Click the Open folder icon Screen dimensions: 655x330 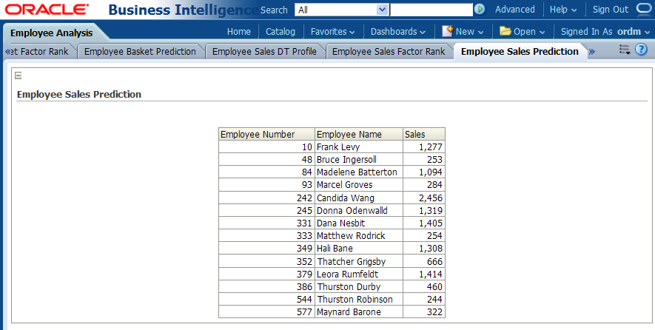coord(505,31)
